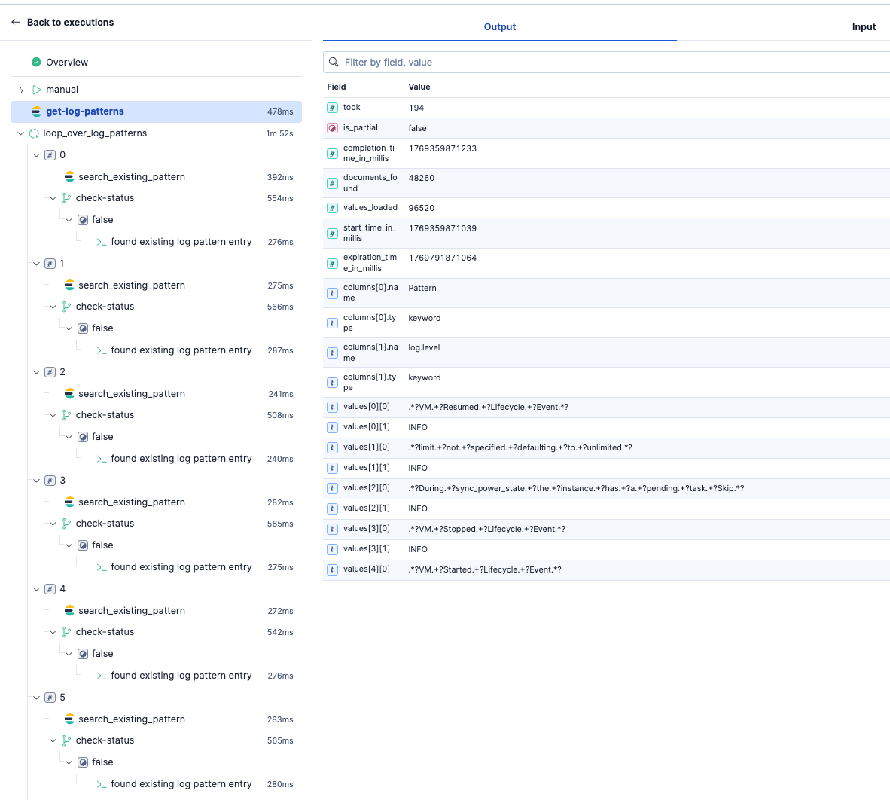
Task: Click the hash icon of iteration 3
Action: click(50, 481)
